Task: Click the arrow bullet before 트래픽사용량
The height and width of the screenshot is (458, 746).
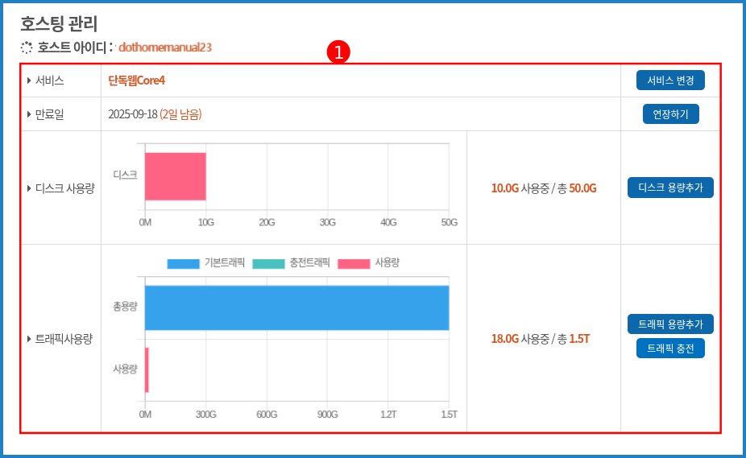Action: point(29,339)
